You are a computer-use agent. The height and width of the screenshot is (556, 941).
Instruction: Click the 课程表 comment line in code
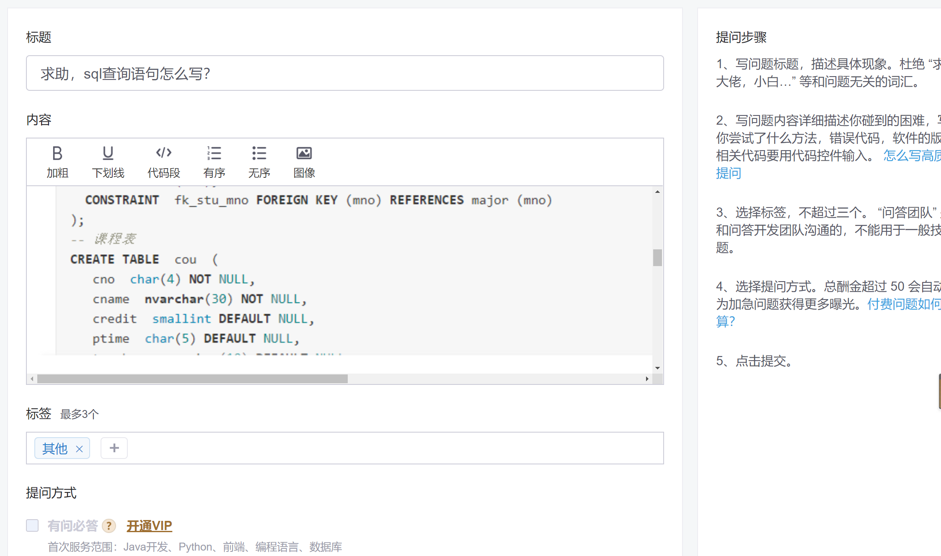(x=103, y=239)
